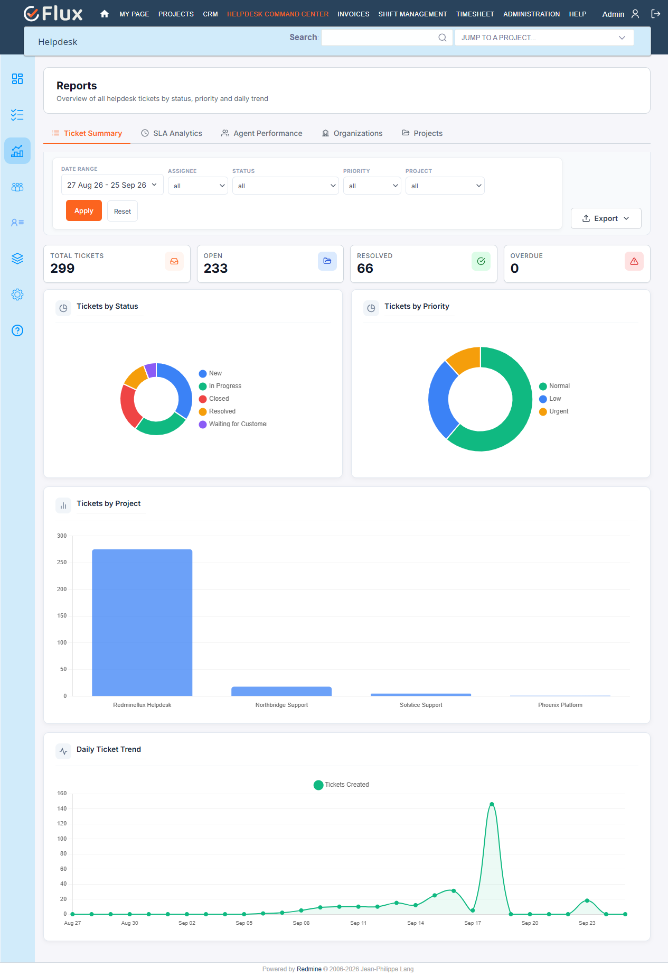
Task: Click the Resolved check circle icon
Action: pos(481,261)
